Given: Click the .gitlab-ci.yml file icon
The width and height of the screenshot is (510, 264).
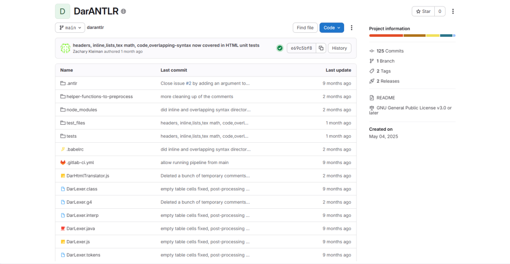Looking at the screenshot, I should [x=63, y=163].
